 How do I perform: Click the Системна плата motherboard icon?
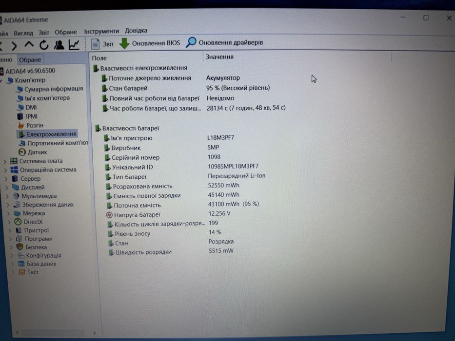13,161
